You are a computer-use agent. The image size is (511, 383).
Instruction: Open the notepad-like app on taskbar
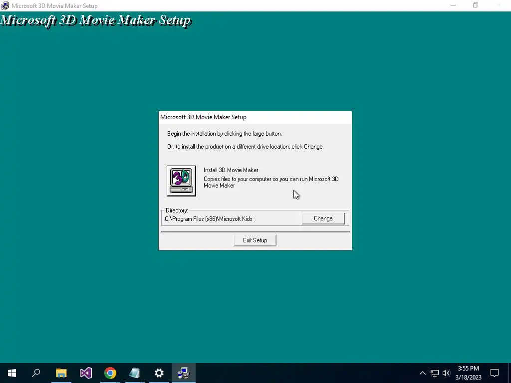[x=135, y=373]
